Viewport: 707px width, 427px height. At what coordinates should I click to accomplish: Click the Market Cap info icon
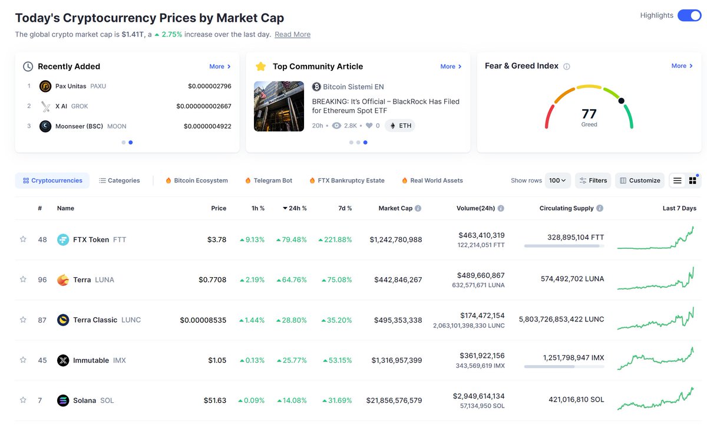(x=418, y=208)
